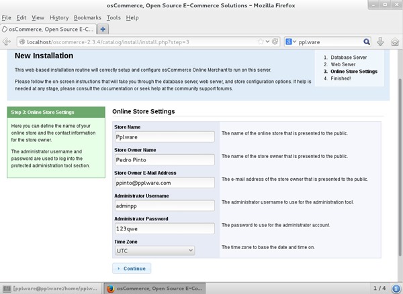Open the Downloads arrow icon

(x=380, y=42)
